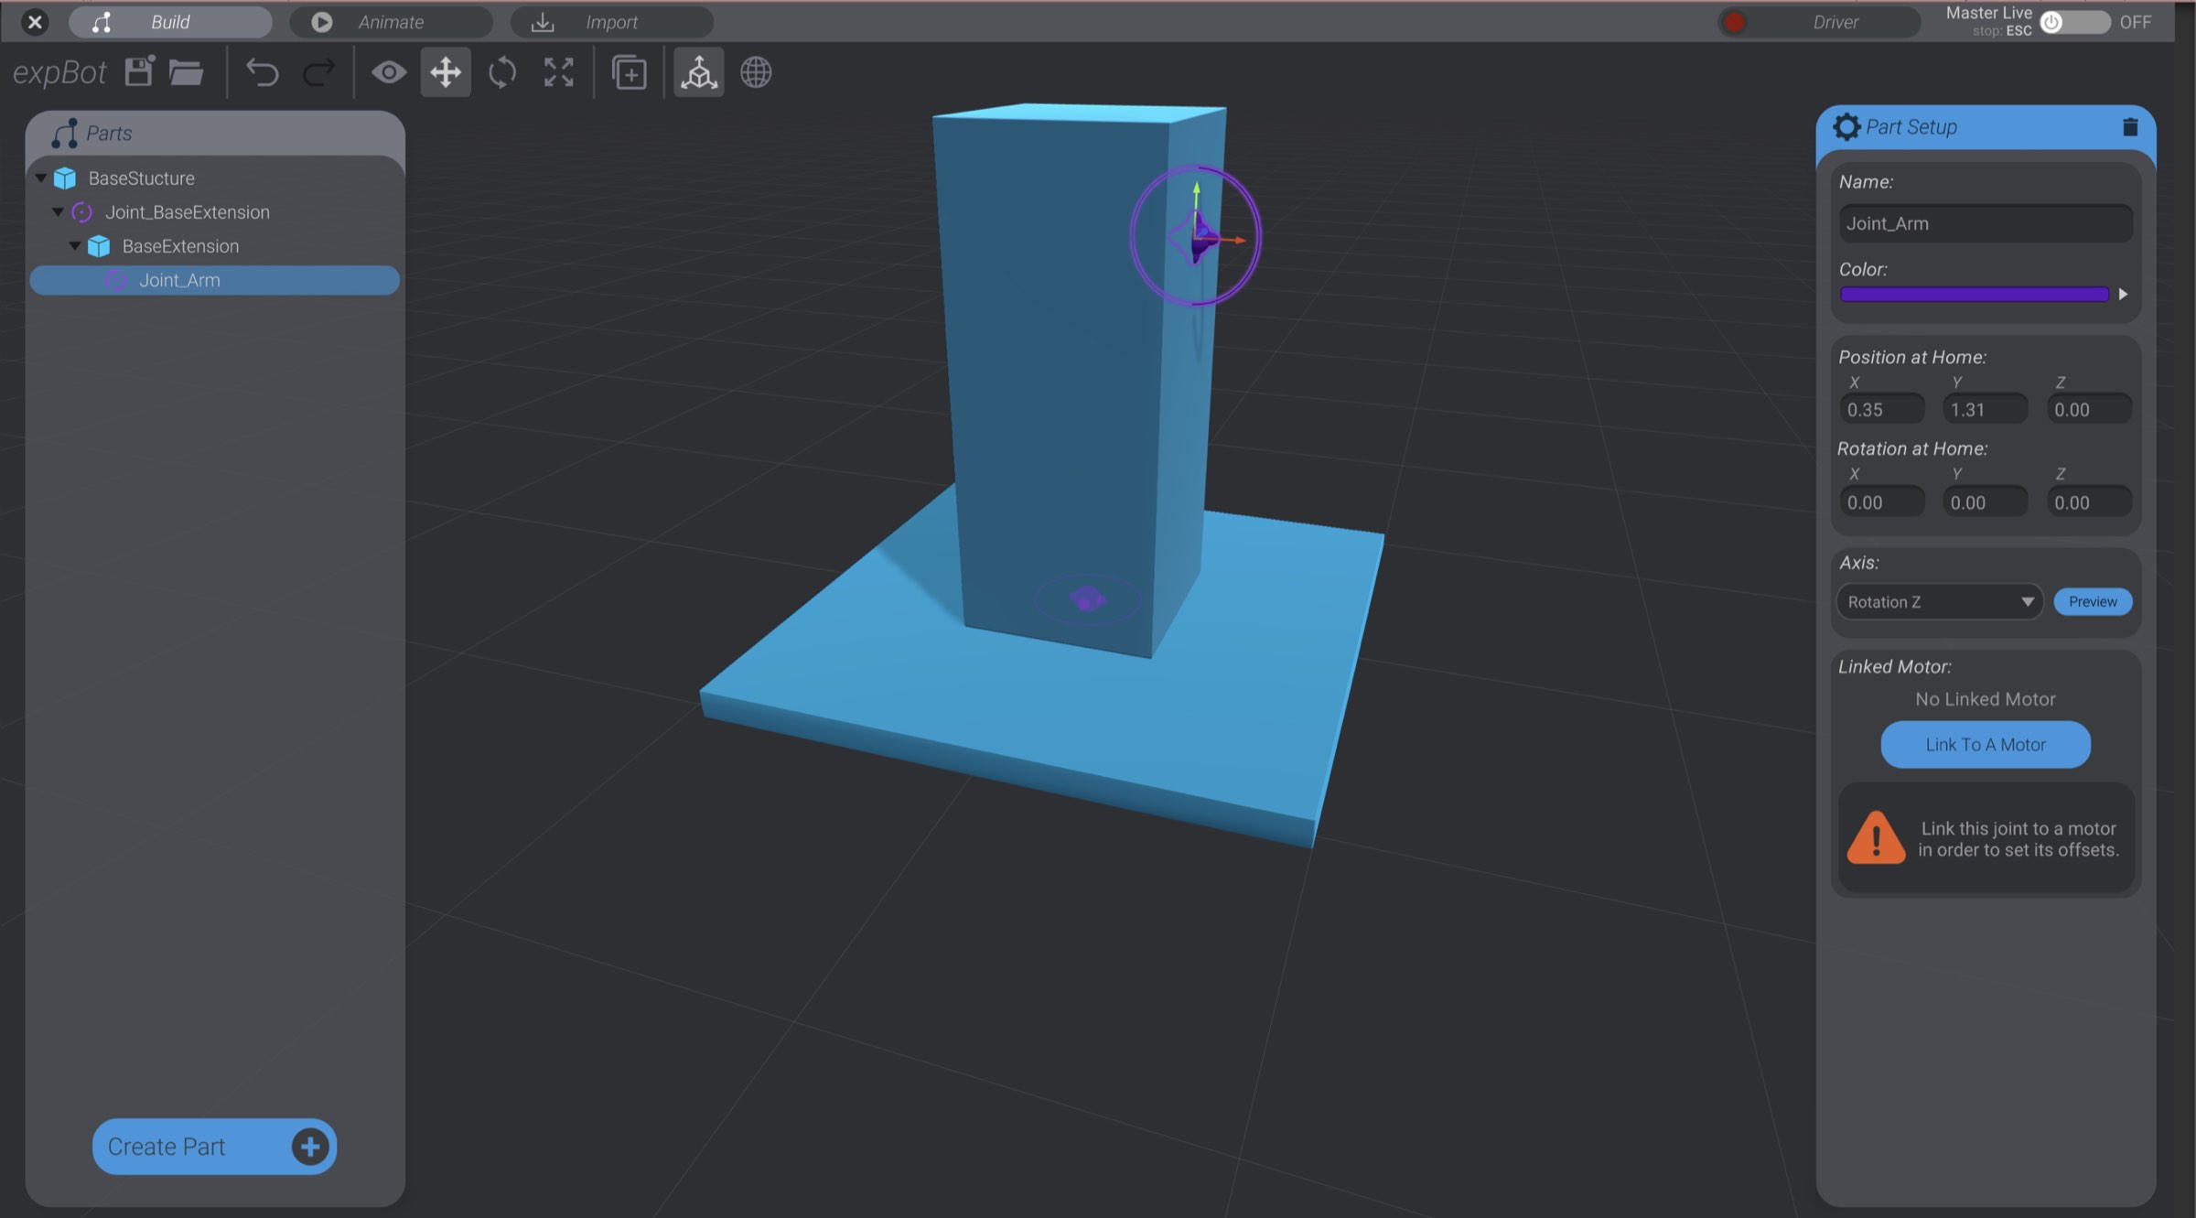The width and height of the screenshot is (2196, 1218).
Task: Open the Axis Rotation Z dropdown
Action: pos(1939,601)
